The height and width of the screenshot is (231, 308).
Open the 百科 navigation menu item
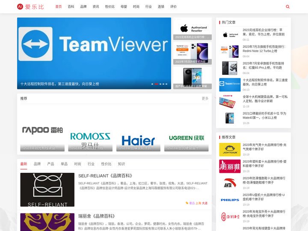click(71, 7)
